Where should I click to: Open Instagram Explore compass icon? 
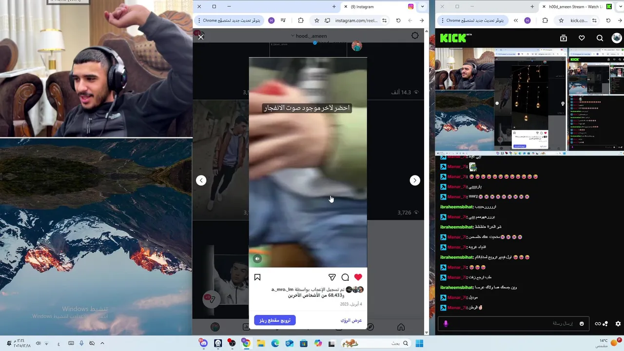tap(370, 327)
